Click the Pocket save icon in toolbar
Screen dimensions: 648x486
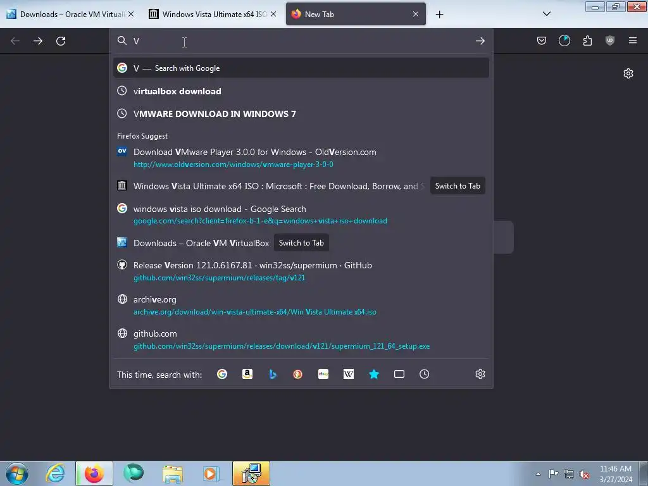coord(542,40)
